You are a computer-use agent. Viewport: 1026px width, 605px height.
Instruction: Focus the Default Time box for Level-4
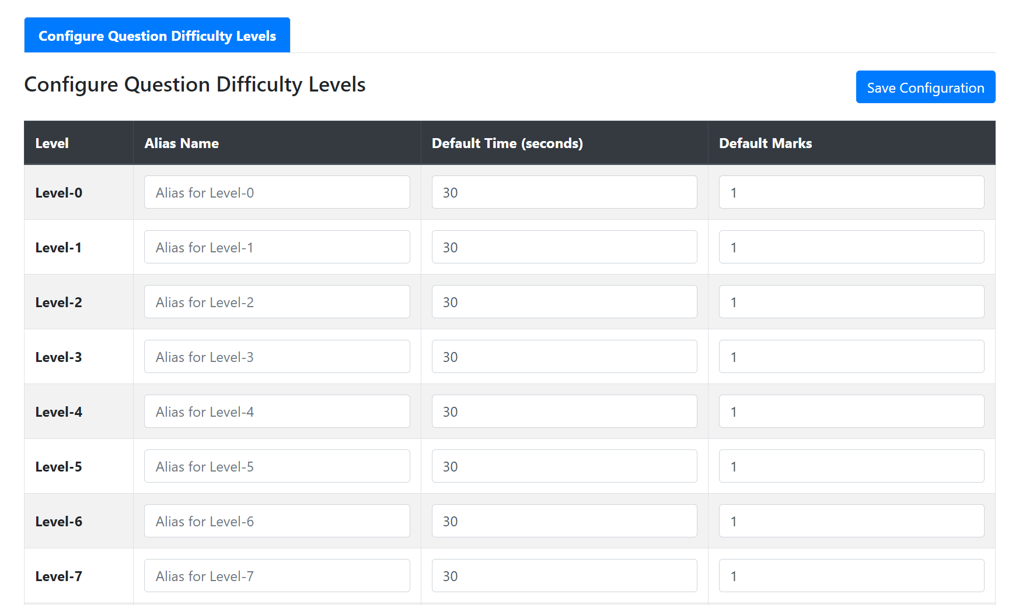564,411
